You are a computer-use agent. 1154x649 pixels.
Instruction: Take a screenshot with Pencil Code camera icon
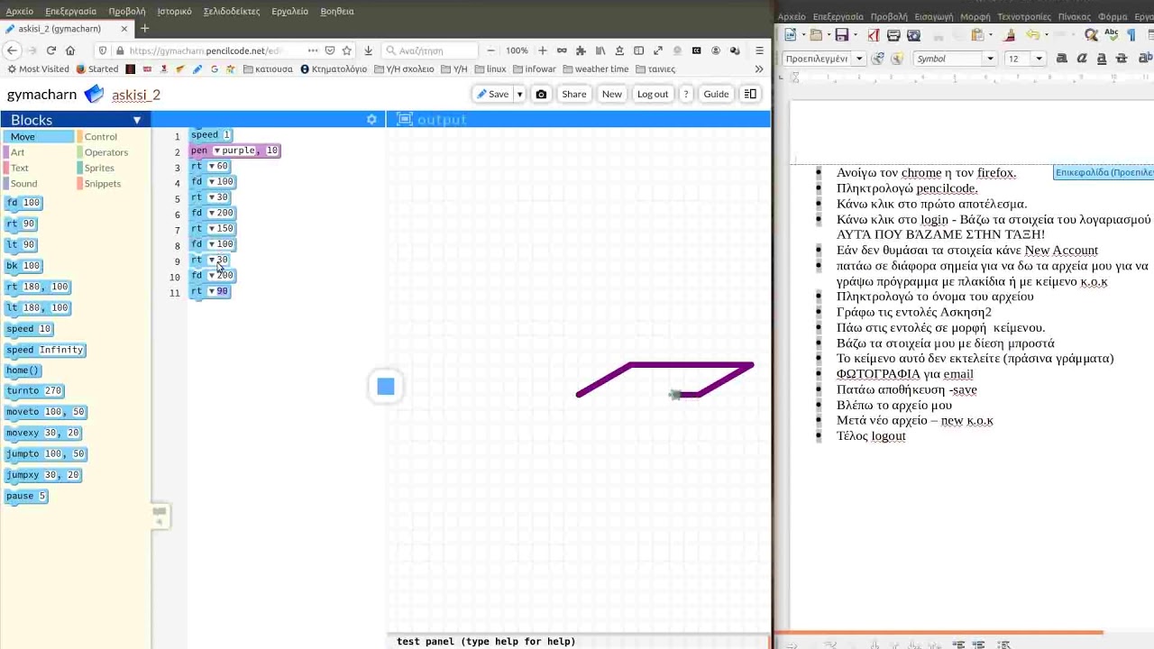pos(541,94)
